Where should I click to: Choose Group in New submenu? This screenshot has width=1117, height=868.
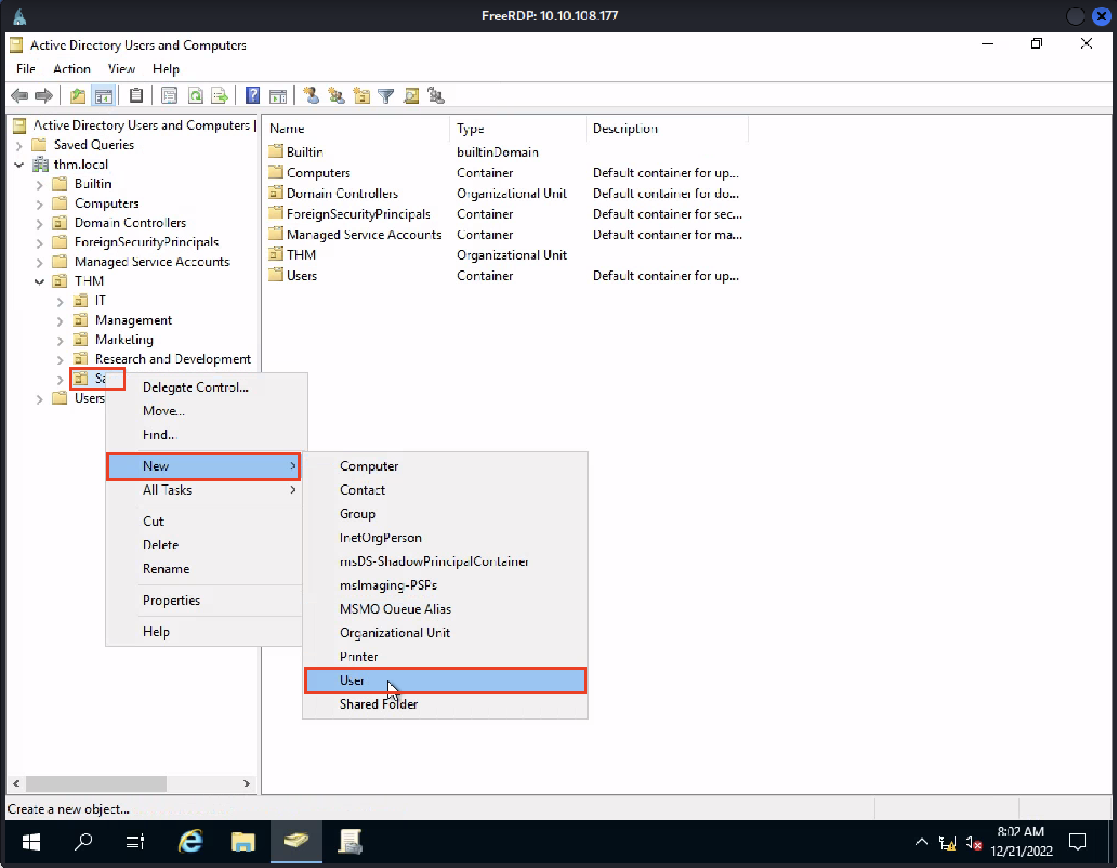point(445,514)
